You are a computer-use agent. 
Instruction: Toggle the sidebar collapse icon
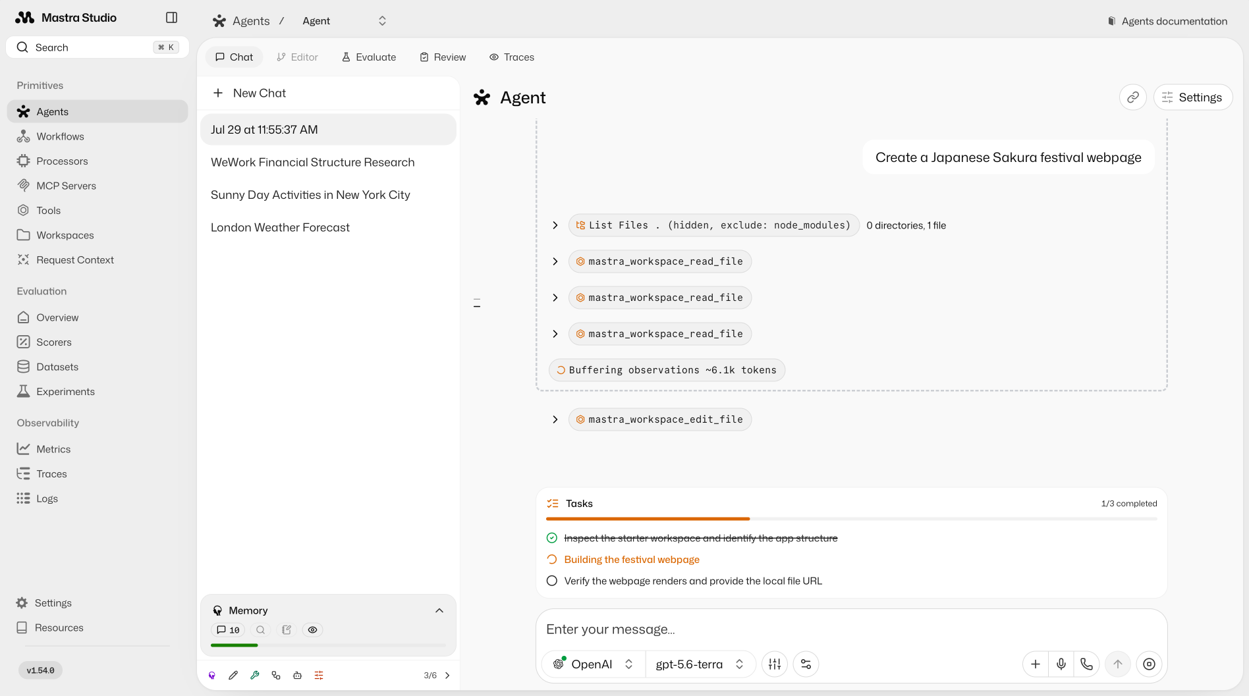pyautogui.click(x=171, y=18)
